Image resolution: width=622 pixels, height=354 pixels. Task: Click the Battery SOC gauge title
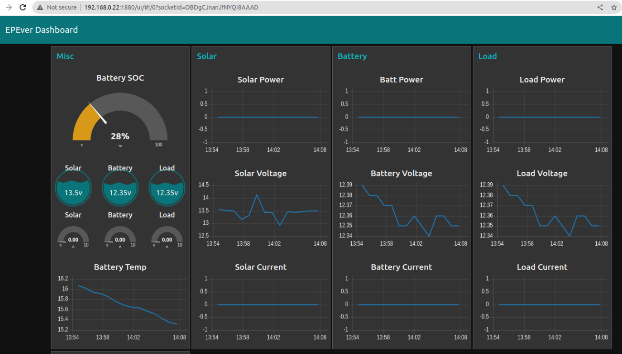[x=120, y=78]
